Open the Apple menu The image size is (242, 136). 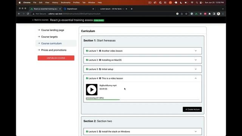[20, 3]
